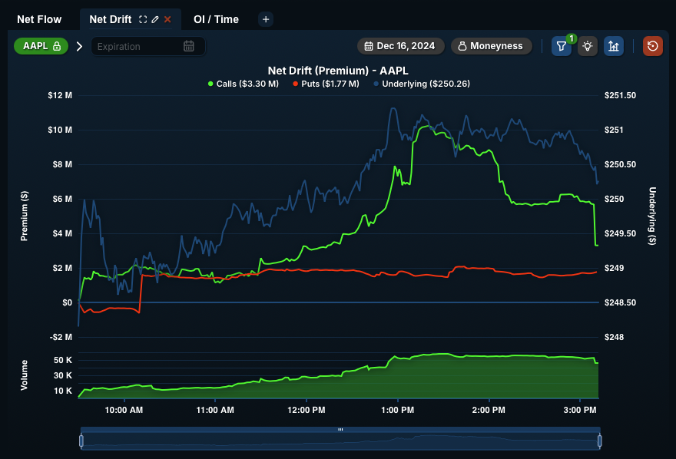Screen dimensions: 676x459
Task: Click the $249.50 underlying axis label
Action: 620,233
